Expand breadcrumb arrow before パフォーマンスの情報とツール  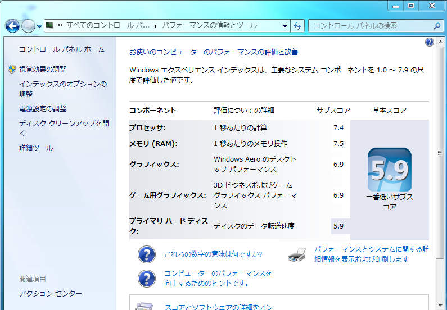coord(156,26)
